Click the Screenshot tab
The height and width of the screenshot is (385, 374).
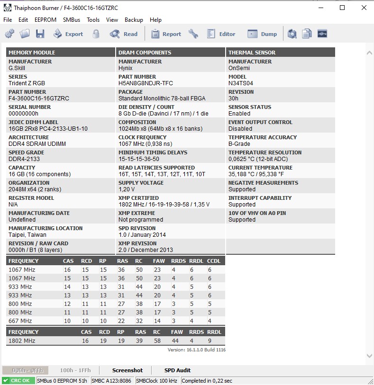pyautogui.click(x=128, y=370)
